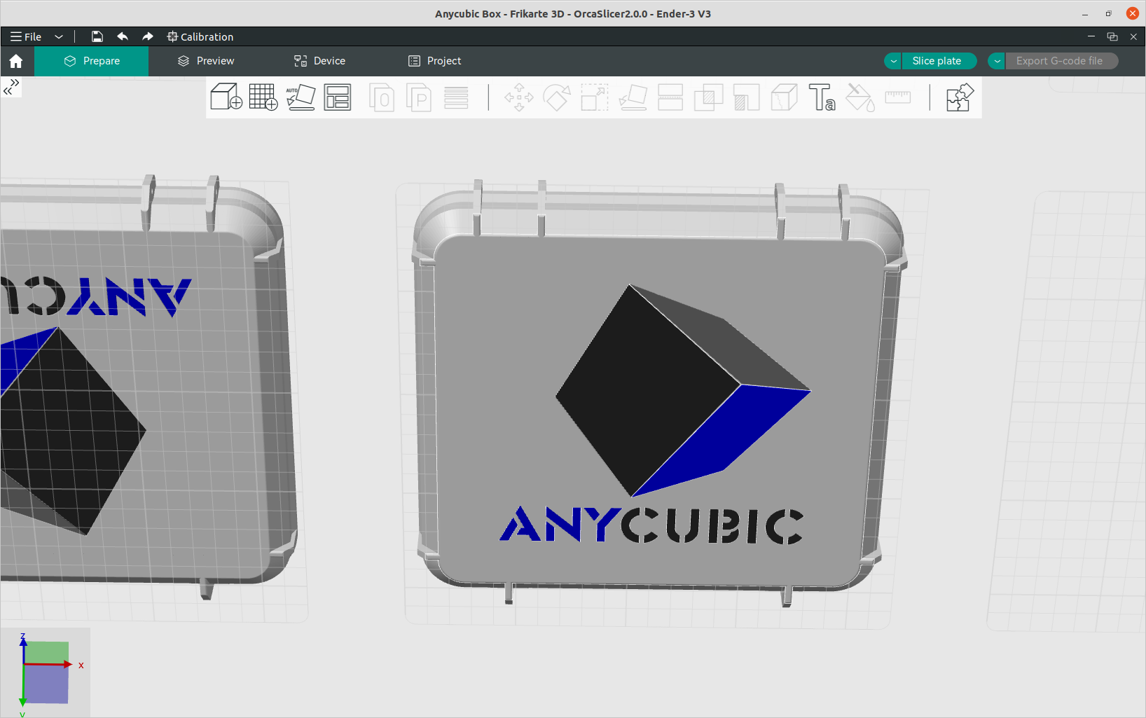Switch to the Project tab
This screenshot has width=1146, height=718.
click(434, 61)
